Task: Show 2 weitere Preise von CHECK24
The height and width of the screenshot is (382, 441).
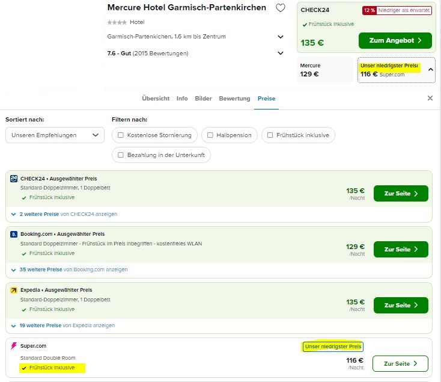Action: click(68, 214)
